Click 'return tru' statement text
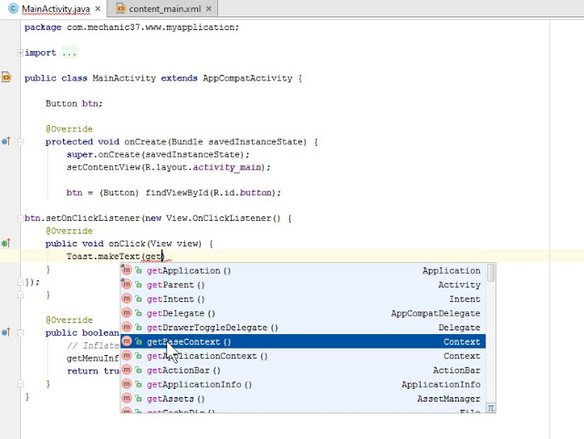 point(93,371)
